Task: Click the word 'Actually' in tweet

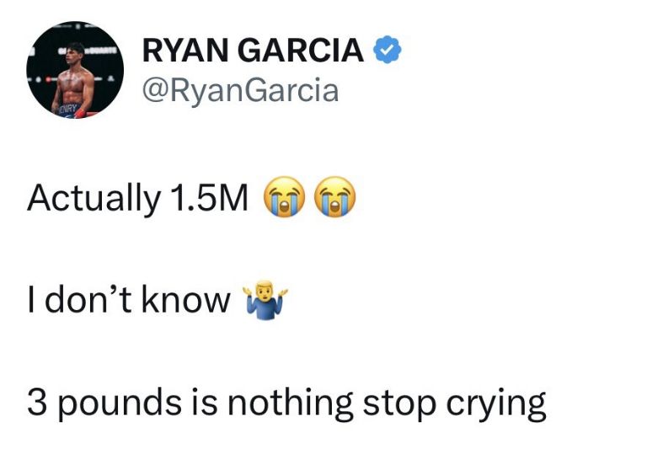Action: pyautogui.click(x=94, y=199)
